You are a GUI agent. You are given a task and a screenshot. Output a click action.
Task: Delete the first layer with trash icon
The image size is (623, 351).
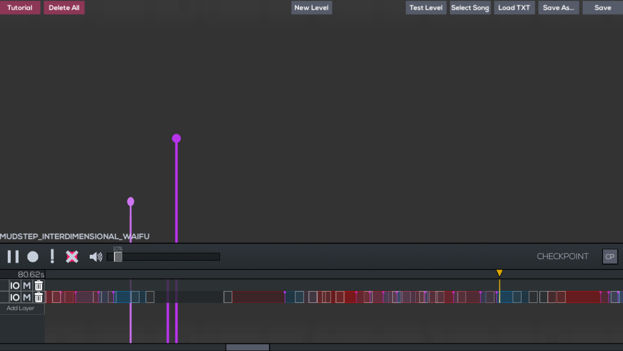38,285
